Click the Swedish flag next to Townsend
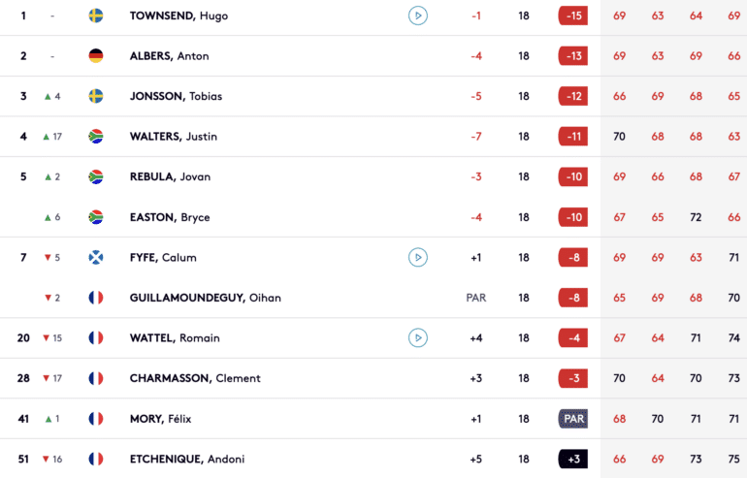Screen dimensions: 747x478 click(x=96, y=16)
